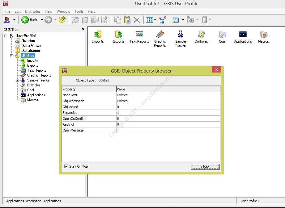This screenshot has height=208, width=285.
Task: Uncheck the Stay On Top checkbox
Action: (x=66, y=166)
